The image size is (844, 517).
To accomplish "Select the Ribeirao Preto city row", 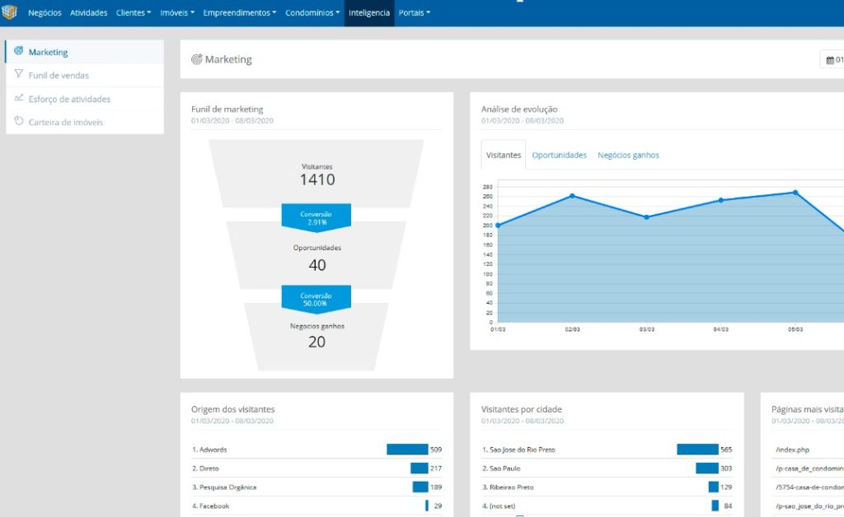I will click(607, 487).
